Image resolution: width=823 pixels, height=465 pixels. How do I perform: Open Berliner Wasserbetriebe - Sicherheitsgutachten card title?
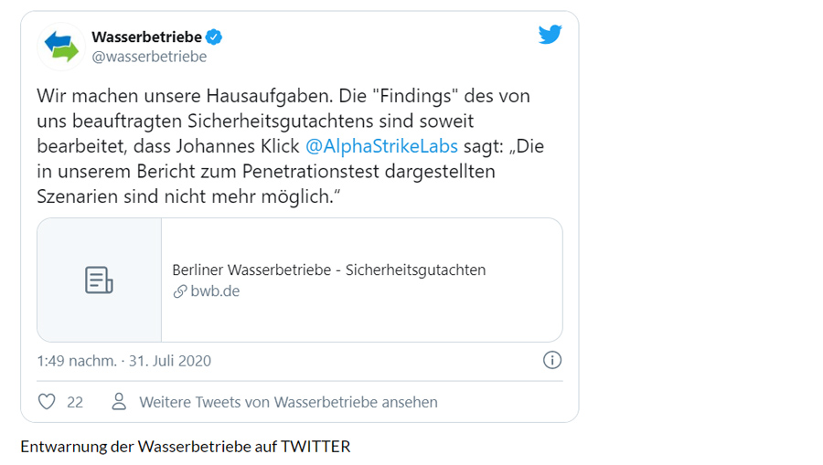329,269
